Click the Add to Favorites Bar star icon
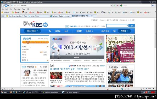Viewport: 157px width, 99px height. [13, 12]
